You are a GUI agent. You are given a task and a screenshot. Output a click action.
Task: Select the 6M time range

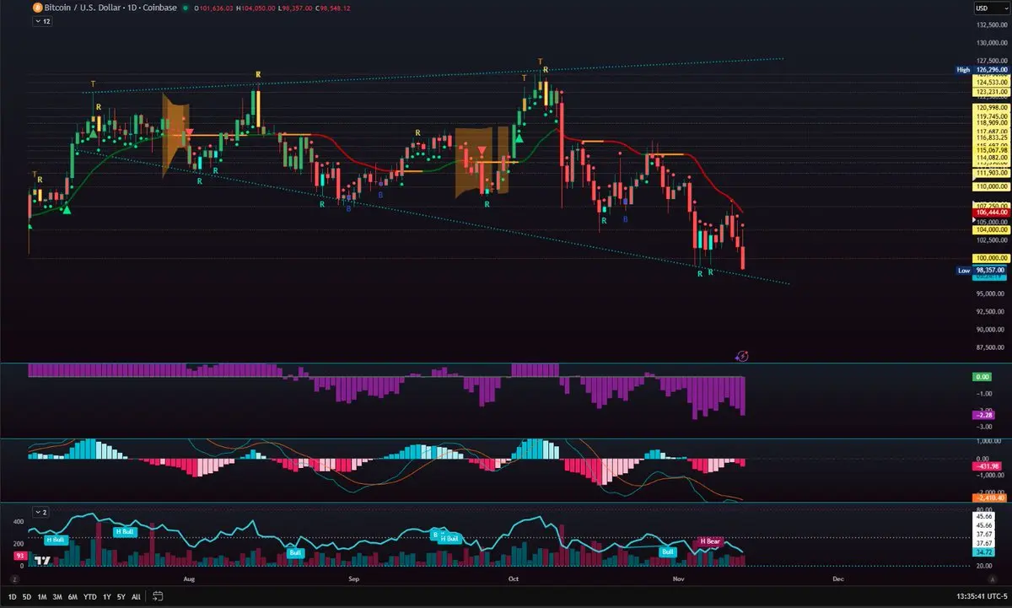73,596
